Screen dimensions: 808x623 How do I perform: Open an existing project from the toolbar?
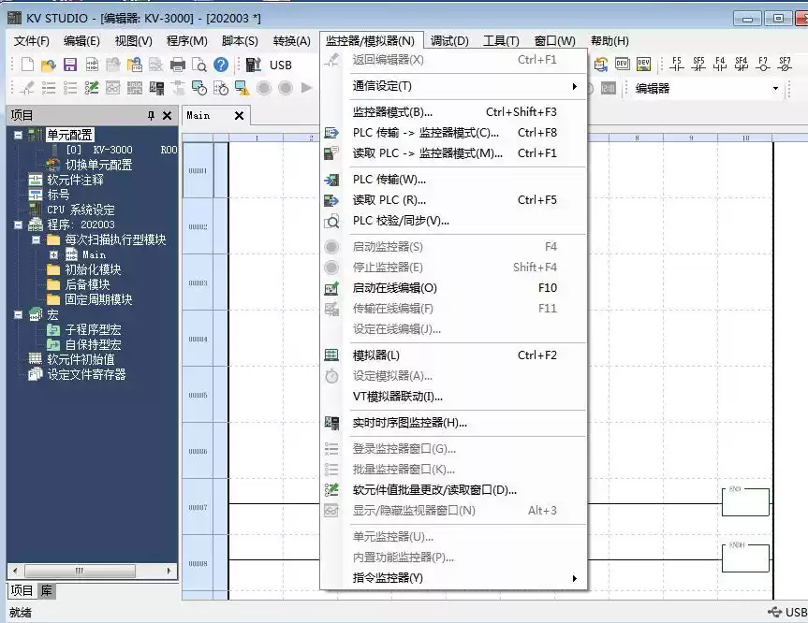49,65
